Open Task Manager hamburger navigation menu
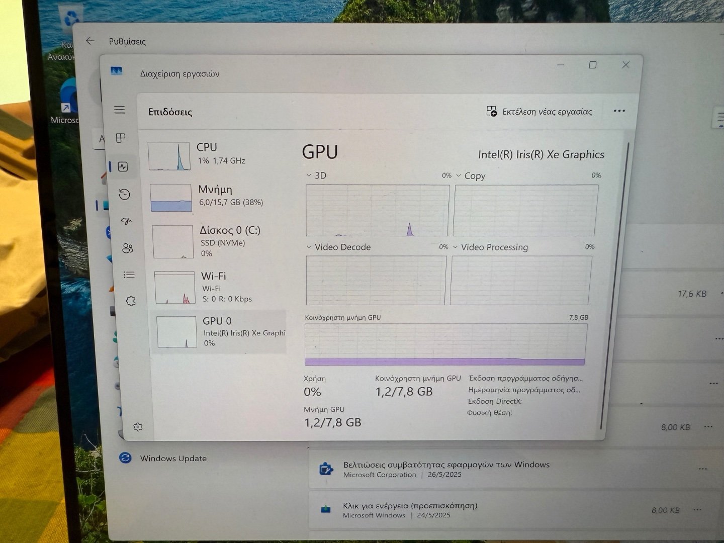The image size is (724, 543). pos(119,110)
